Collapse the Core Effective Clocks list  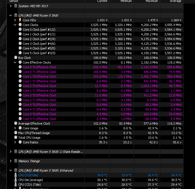point(15,62)
